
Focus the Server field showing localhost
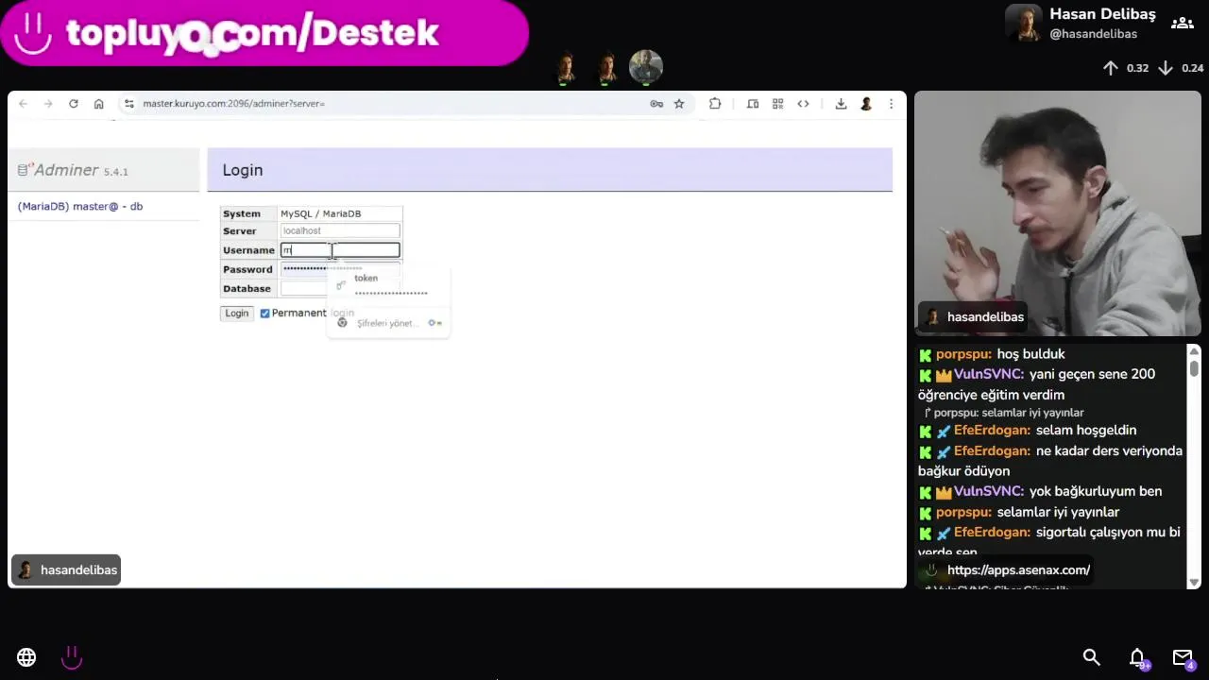tap(340, 230)
